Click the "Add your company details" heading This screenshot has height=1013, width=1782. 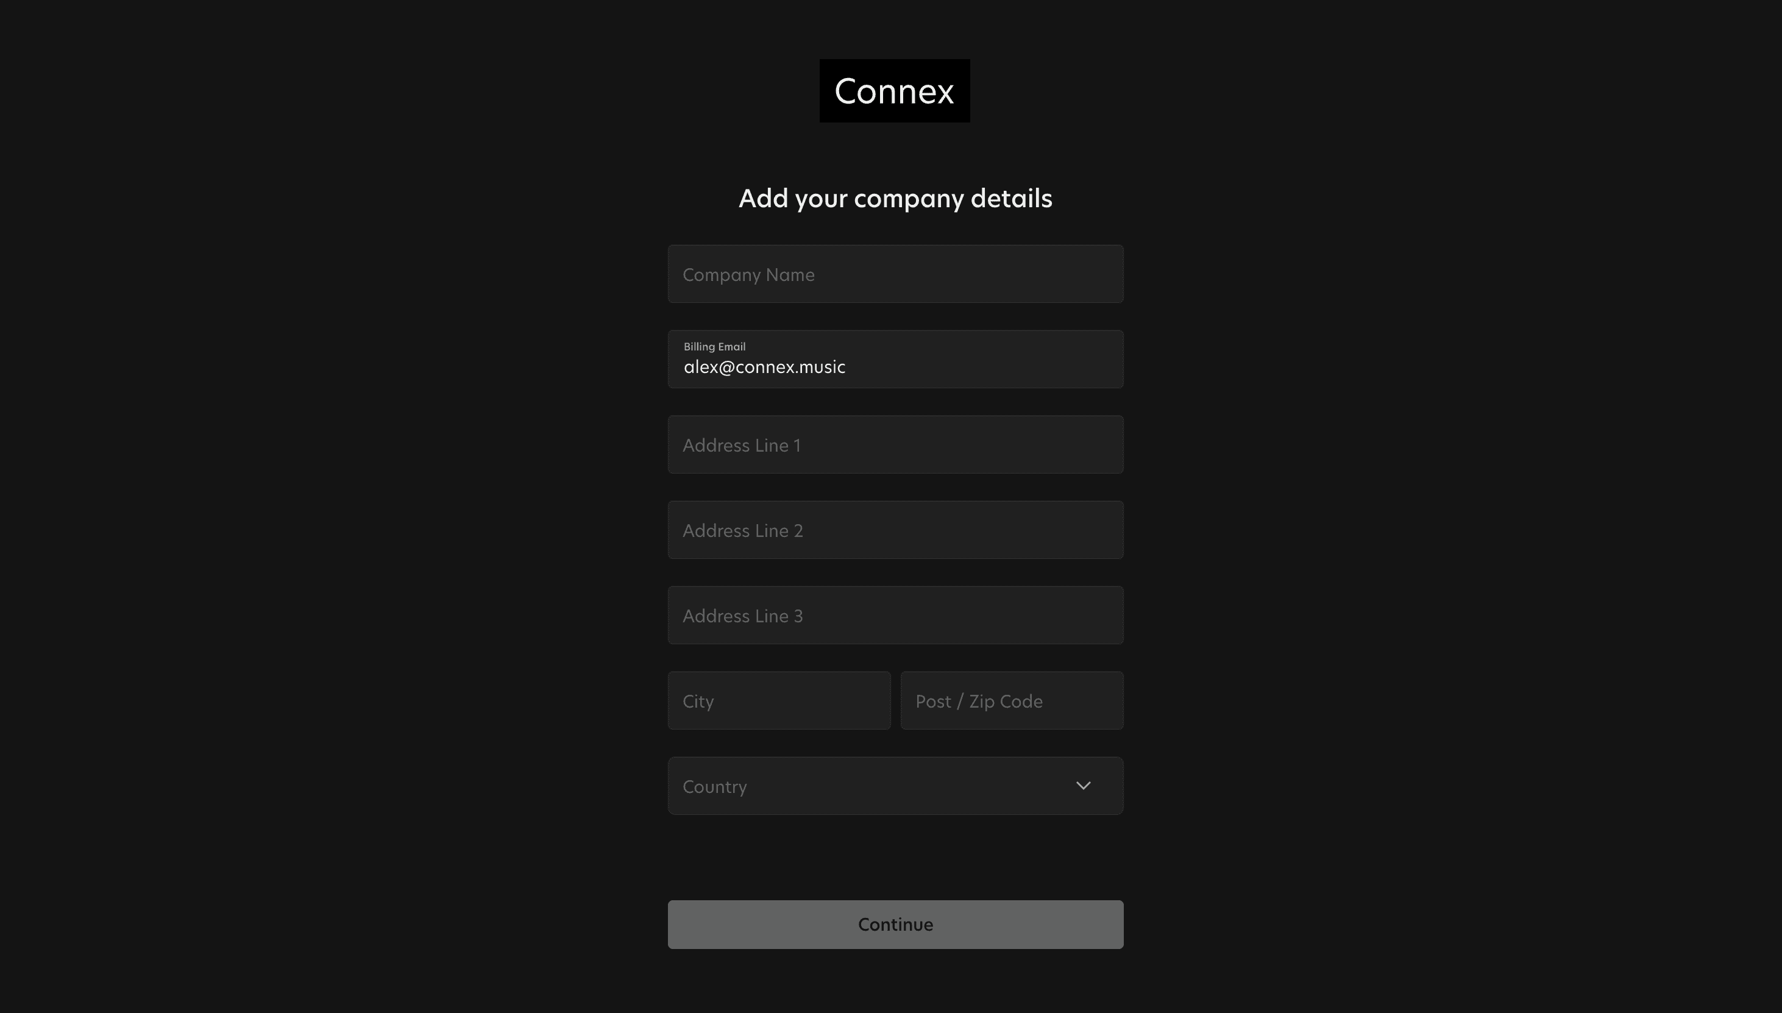pos(895,199)
